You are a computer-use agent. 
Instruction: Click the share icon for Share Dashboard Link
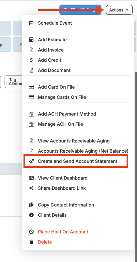[31, 188]
